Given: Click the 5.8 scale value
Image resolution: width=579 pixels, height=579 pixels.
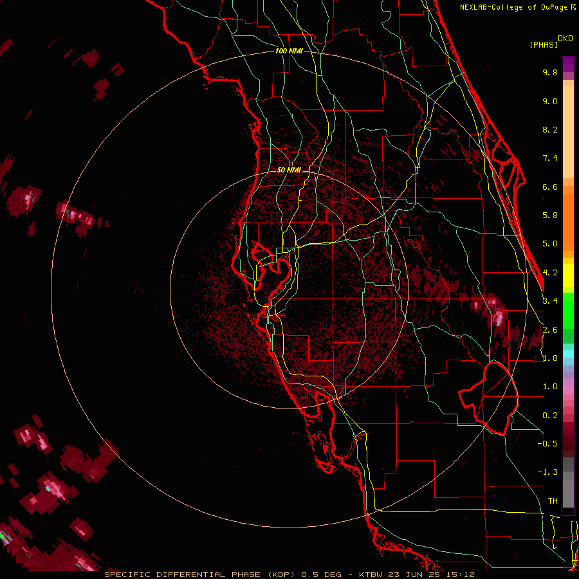Looking at the screenshot, I should coord(550,216).
